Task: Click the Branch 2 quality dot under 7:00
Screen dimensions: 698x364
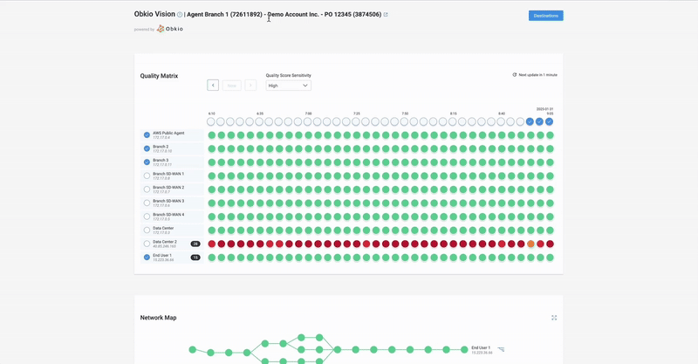Action: point(309,148)
